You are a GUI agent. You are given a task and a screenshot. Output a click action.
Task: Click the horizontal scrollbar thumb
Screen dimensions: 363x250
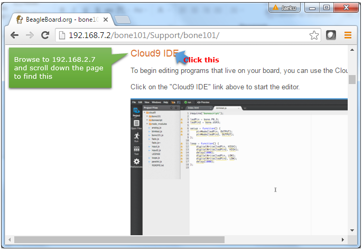click(119, 239)
